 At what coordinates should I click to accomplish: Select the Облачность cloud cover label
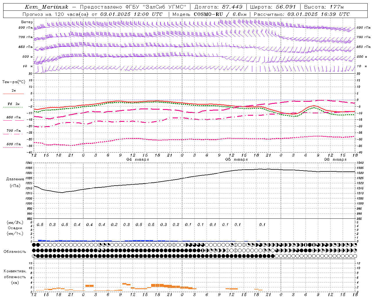point(15,252)
